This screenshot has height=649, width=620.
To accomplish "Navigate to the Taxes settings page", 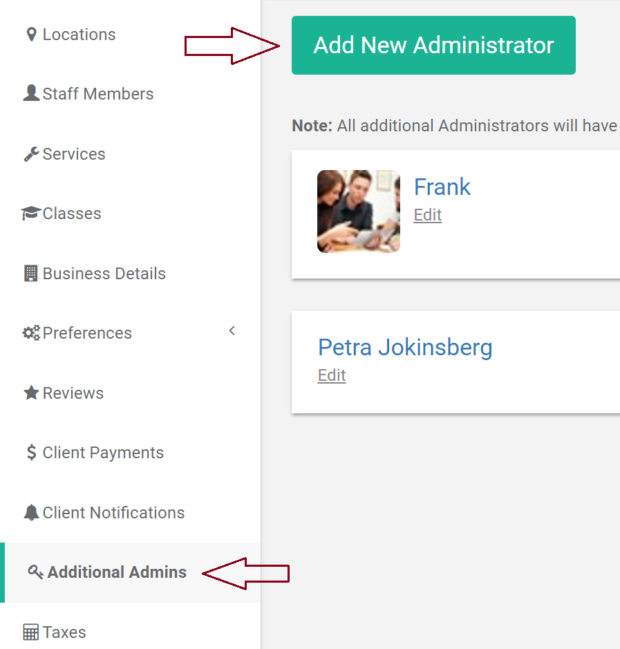I will tap(64, 631).
